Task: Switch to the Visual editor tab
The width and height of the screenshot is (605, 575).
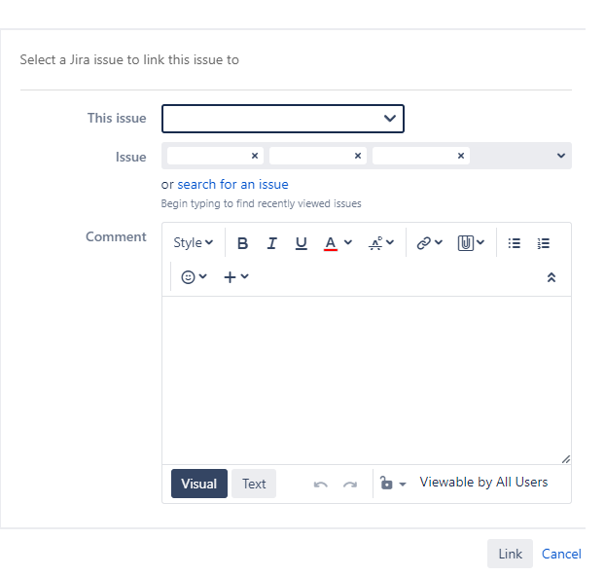Action: pos(199,484)
